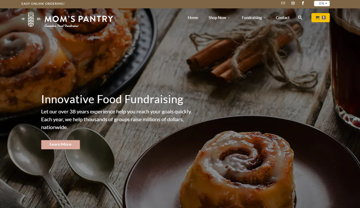Select the Contact menu item

click(283, 18)
